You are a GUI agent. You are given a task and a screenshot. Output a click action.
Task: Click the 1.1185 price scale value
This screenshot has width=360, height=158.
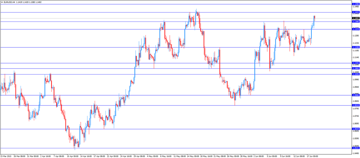tap(355, 50)
